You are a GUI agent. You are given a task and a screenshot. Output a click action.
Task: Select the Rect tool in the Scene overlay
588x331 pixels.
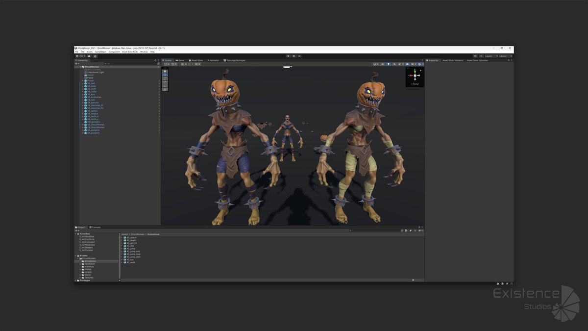(x=165, y=86)
